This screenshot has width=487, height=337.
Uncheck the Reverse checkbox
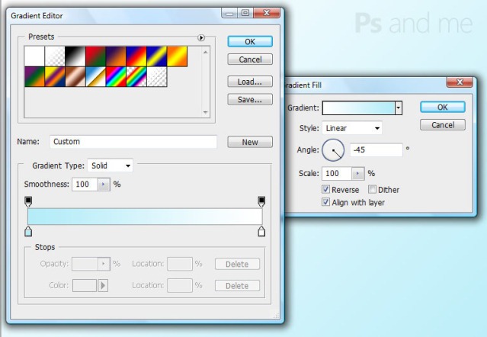pyautogui.click(x=325, y=189)
